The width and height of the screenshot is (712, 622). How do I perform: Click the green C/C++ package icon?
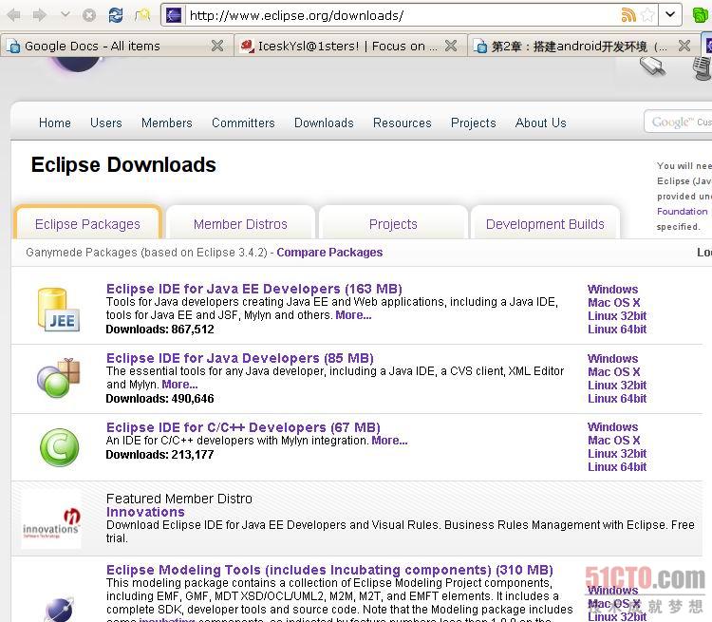pyautogui.click(x=59, y=447)
